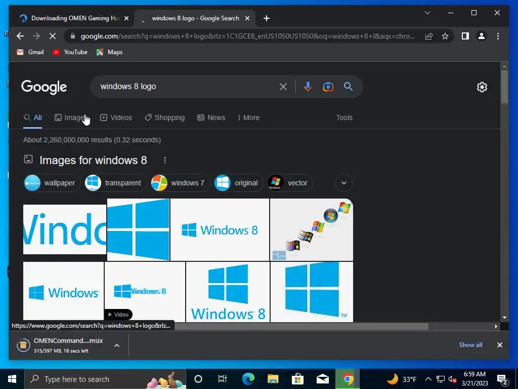Start voice search with the microphone

[x=308, y=87]
